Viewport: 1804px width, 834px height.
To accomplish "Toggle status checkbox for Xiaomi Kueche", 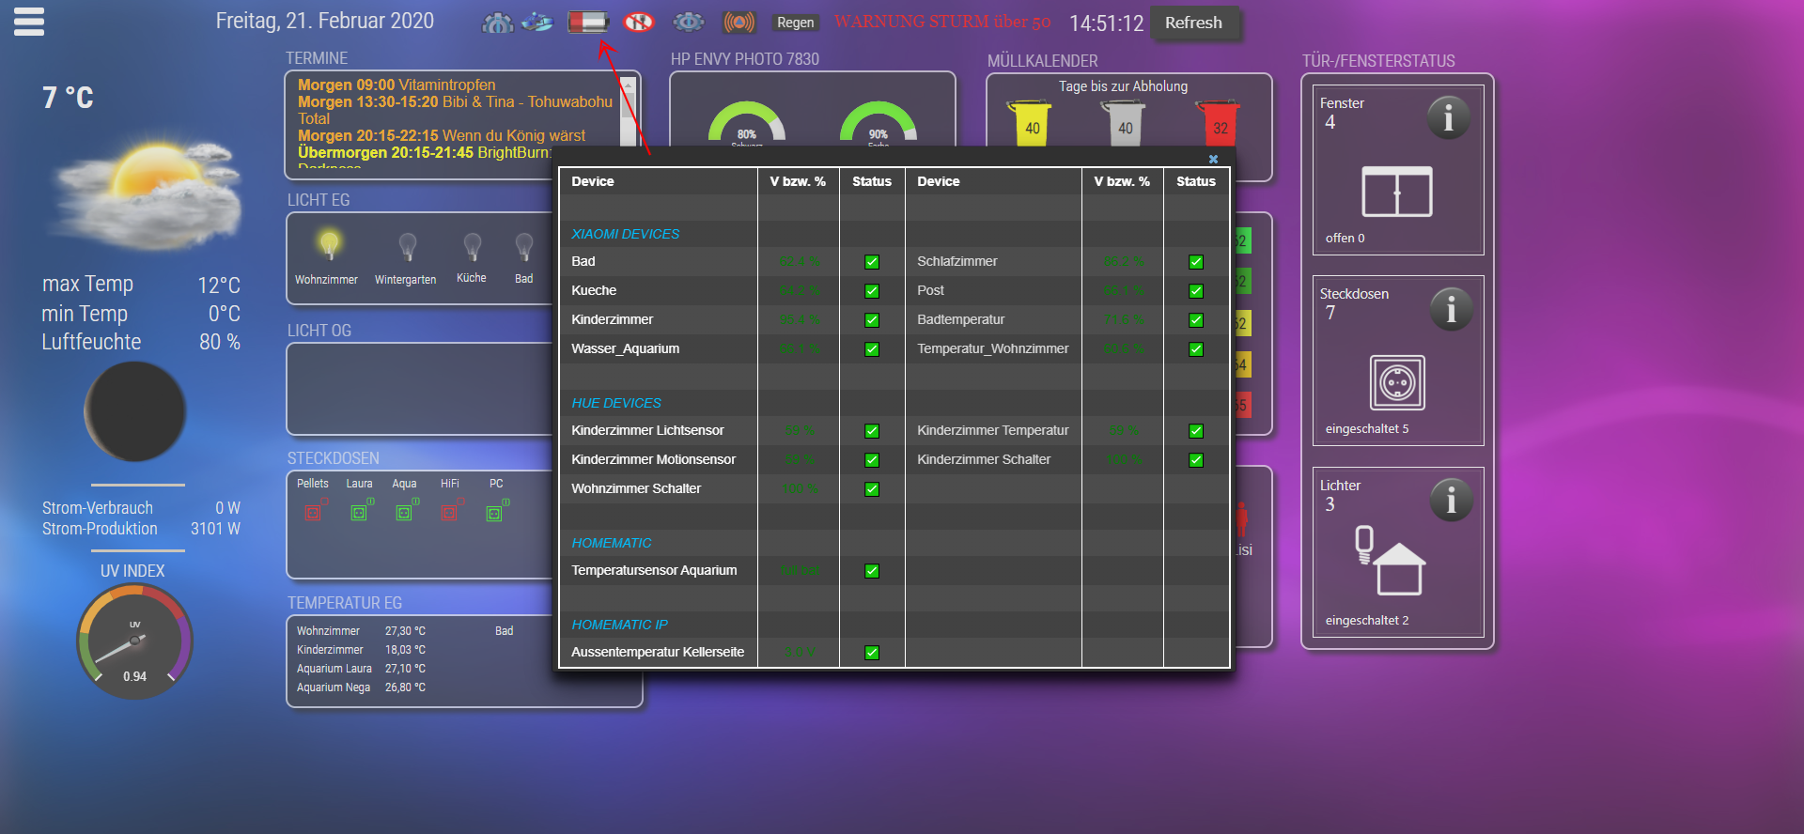I will [x=872, y=291].
